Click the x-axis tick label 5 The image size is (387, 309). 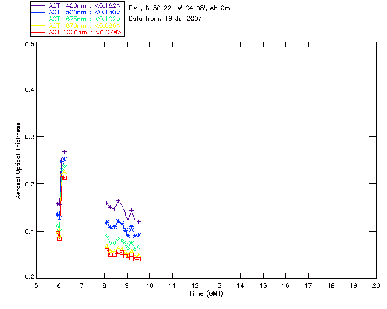(36, 285)
